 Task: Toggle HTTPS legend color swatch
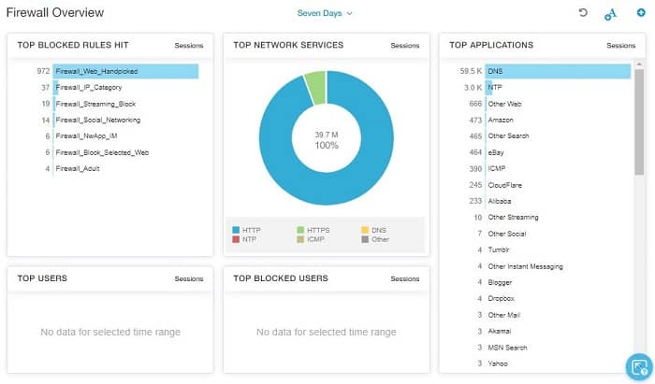tap(300, 230)
